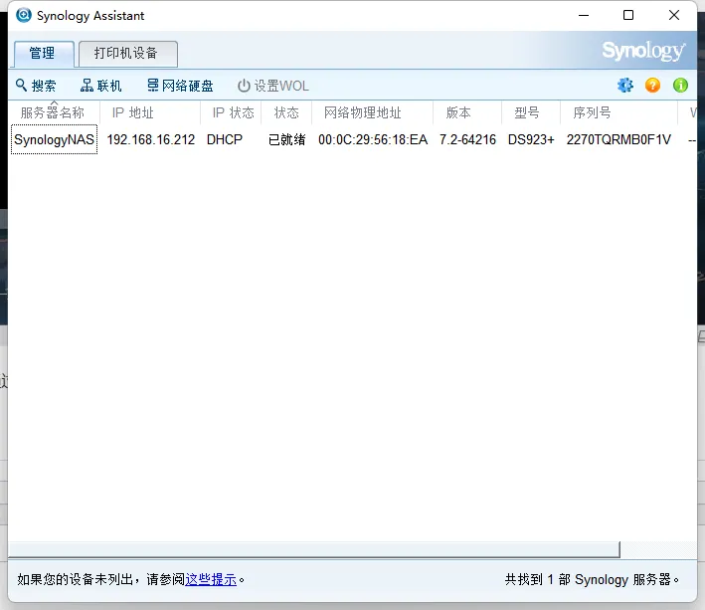Open the blue gear settings icon
This screenshot has height=610, width=705.
625,85
